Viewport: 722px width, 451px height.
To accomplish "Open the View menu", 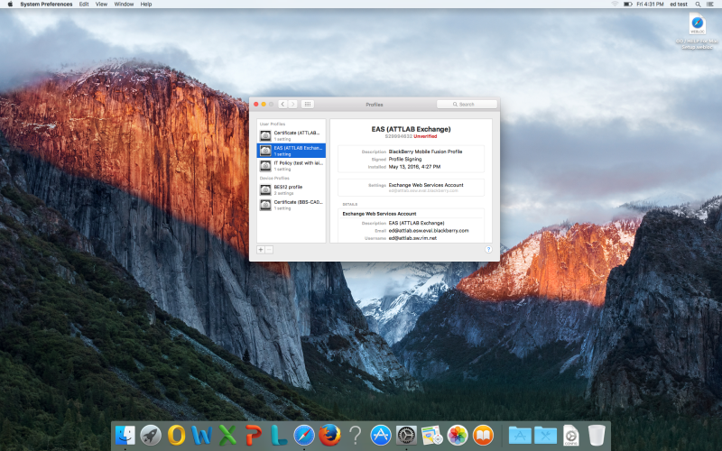I will point(101,5).
